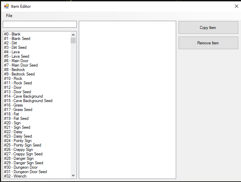Click the list scrollbar down arrow
The height and width of the screenshot is (182, 241).
tap(73, 176)
